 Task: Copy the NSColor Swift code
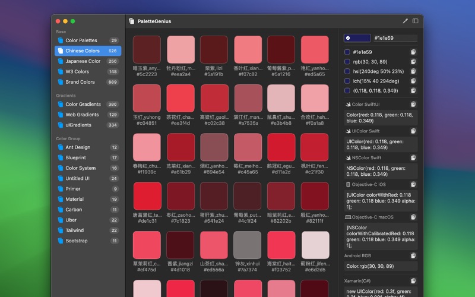(x=413, y=158)
